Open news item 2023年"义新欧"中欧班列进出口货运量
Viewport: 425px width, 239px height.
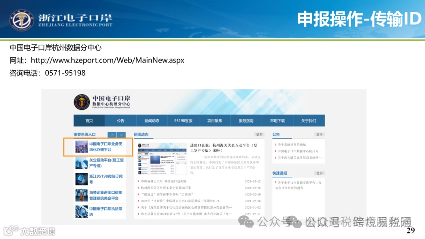[180, 201]
